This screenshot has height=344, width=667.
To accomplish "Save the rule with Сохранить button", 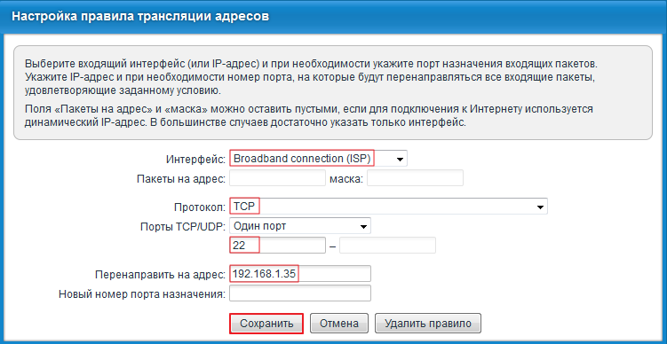I will click(266, 324).
